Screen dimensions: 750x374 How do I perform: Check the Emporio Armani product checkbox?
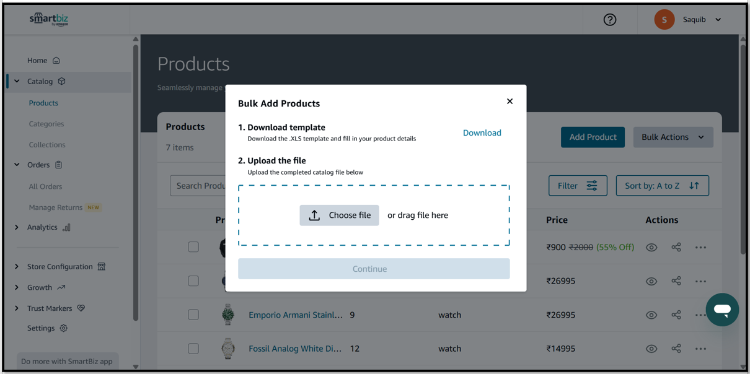coord(193,315)
